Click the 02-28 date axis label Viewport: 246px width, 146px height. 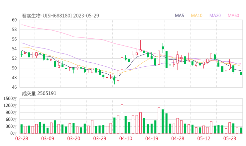pyautogui.click(x=22, y=138)
